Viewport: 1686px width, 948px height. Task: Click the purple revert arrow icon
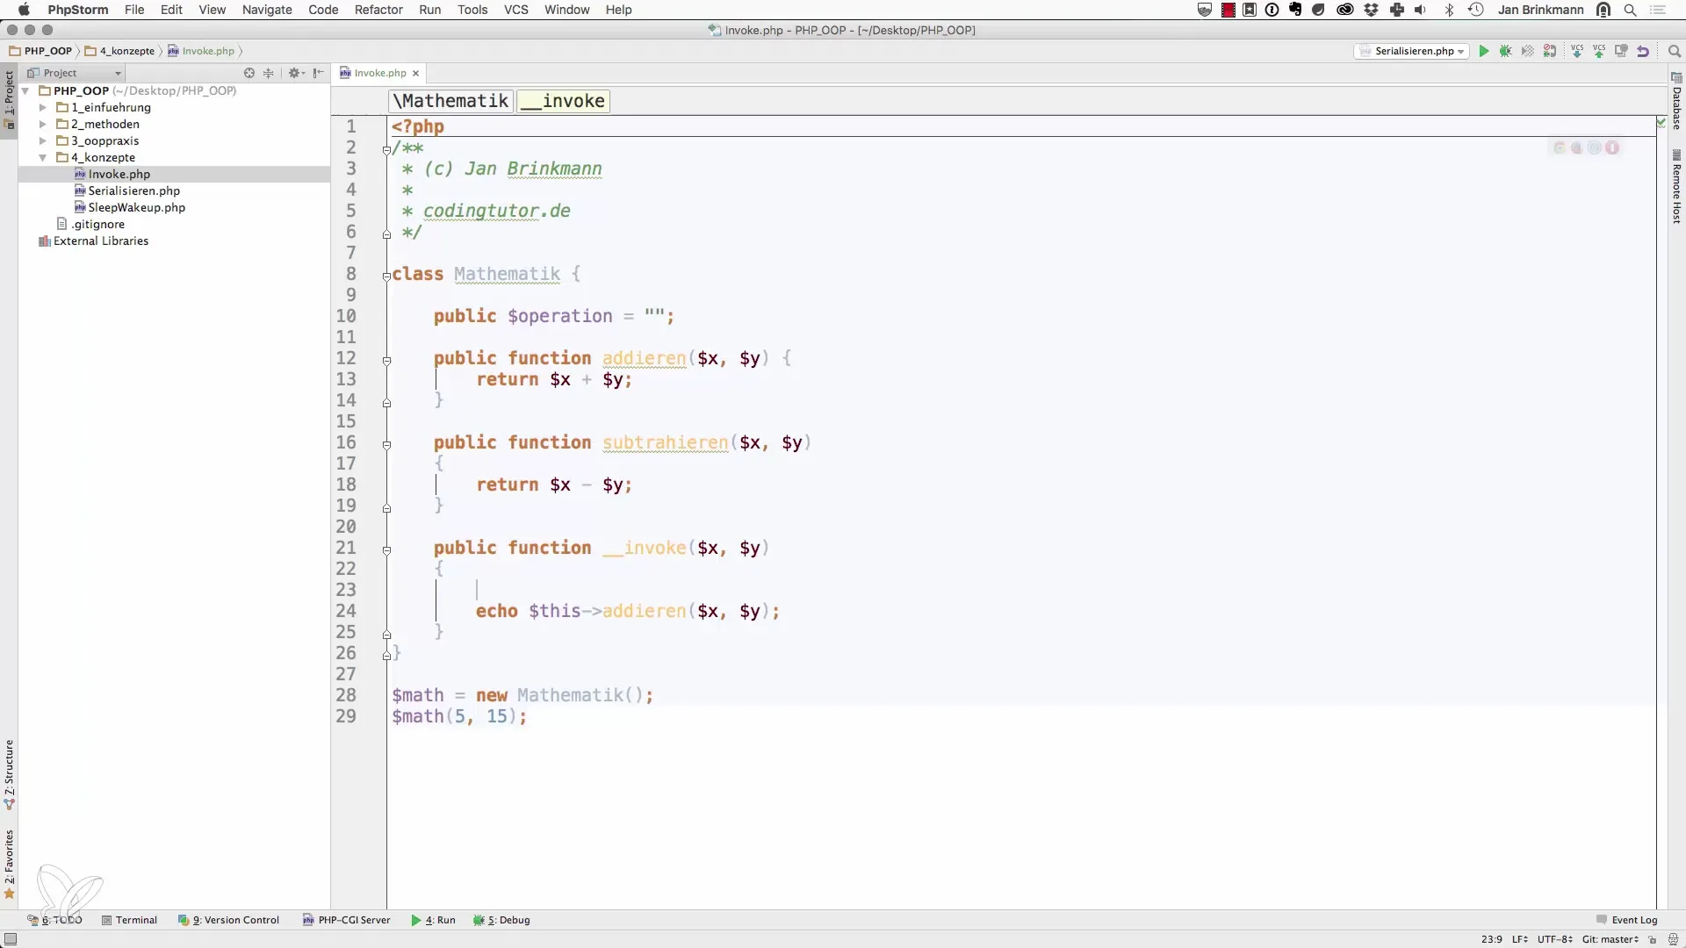click(1643, 51)
